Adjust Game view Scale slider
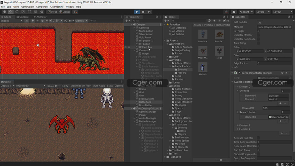 (x=58, y=86)
